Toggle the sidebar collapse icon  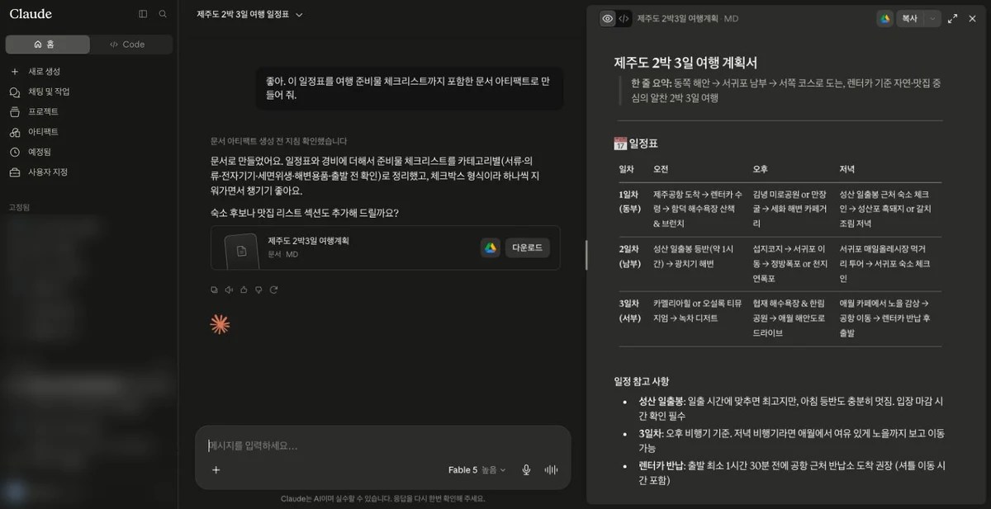coord(143,14)
